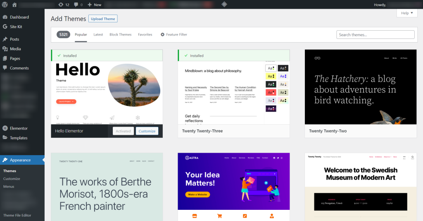The width and height of the screenshot is (423, 221).
Task: Click Make a Website button in Astra preview
Action: [197, 194]
